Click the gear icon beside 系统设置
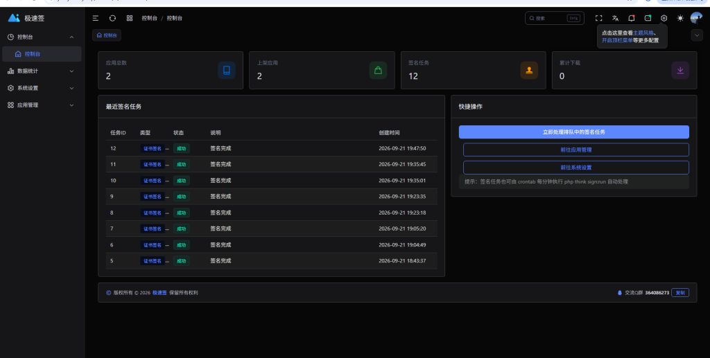The image size is (710, 358). pyautogui.click(x=10, y=88)
